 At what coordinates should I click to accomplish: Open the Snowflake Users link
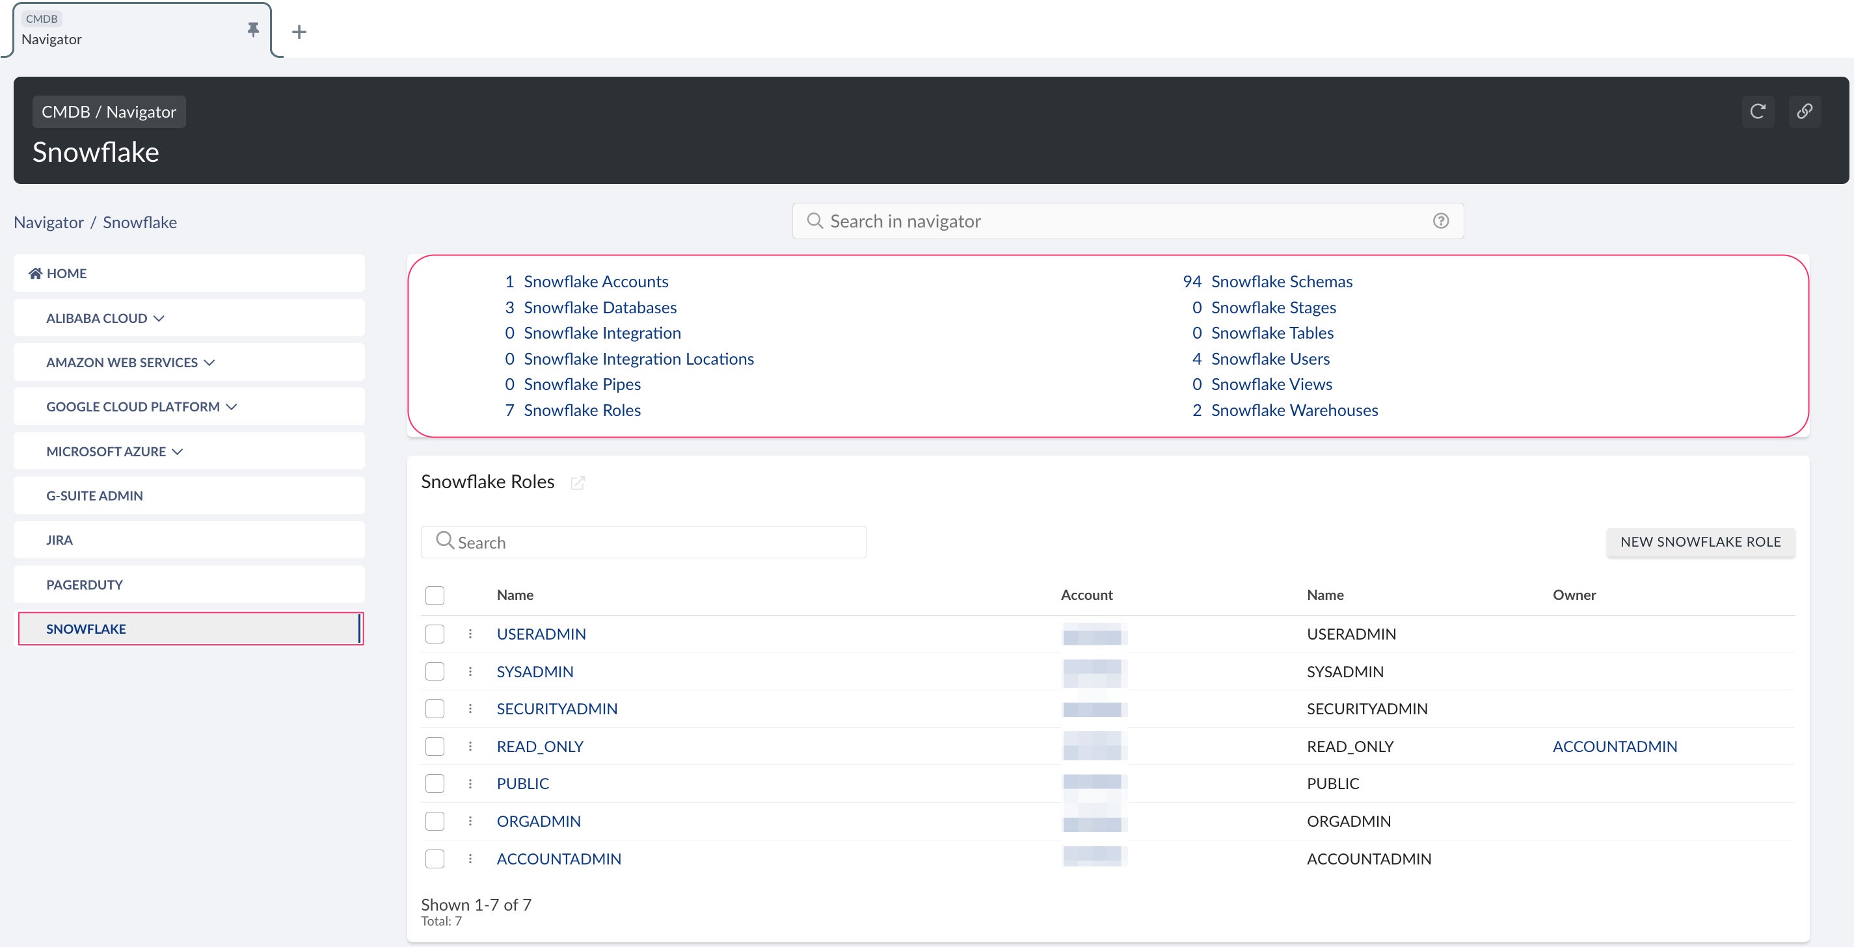1270,359
